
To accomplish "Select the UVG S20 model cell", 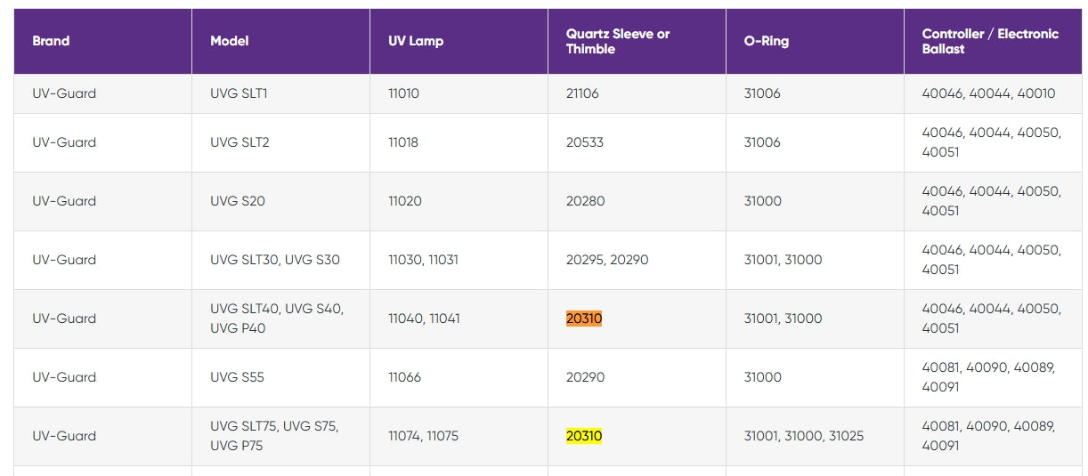I will tap(238, 201).
